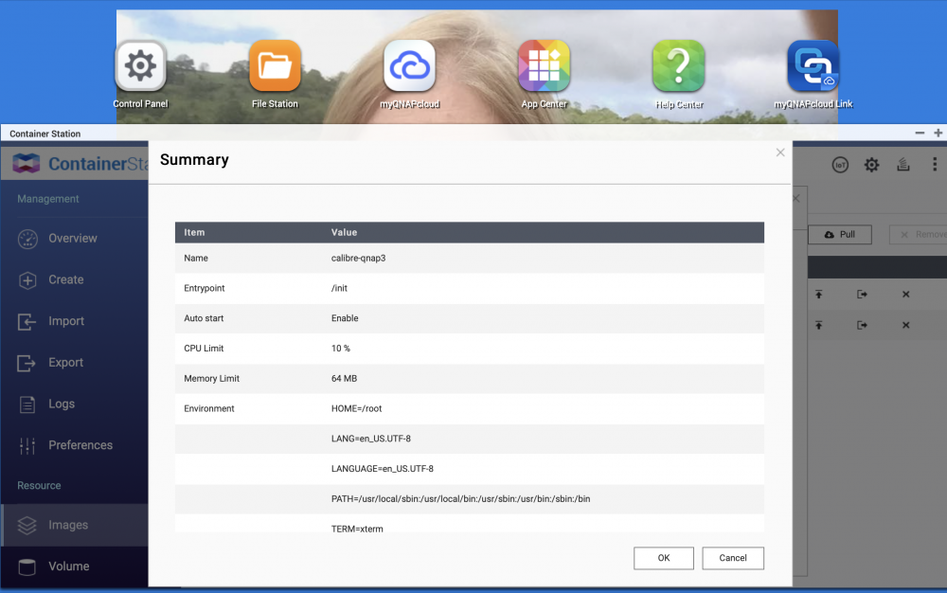The image size is (947, 593).
Task: Click the Logs document icon
Action: click(27, 404)
